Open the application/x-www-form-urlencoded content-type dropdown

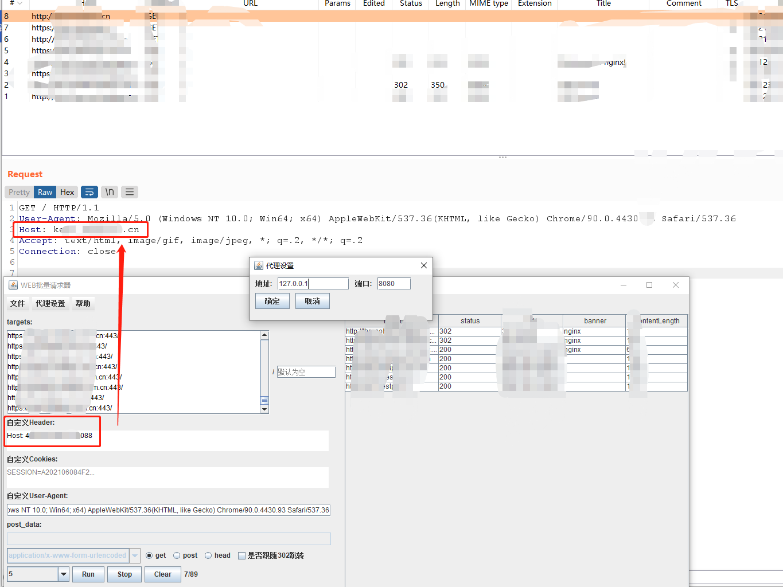pos(134,555)
